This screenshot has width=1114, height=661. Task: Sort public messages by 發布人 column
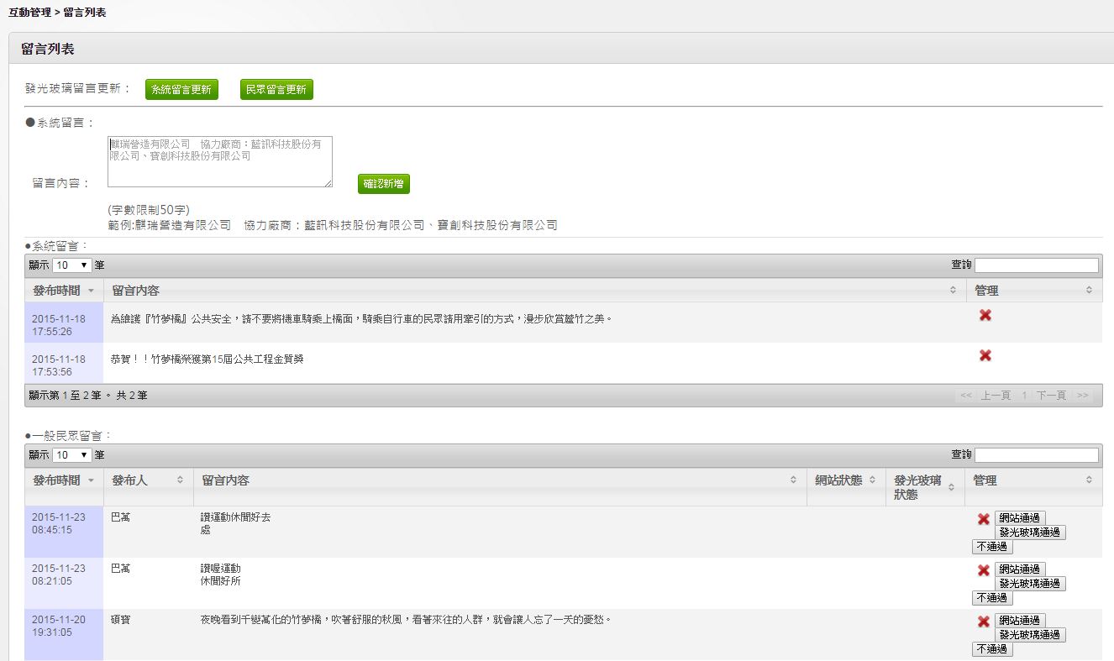pos(148,480)
